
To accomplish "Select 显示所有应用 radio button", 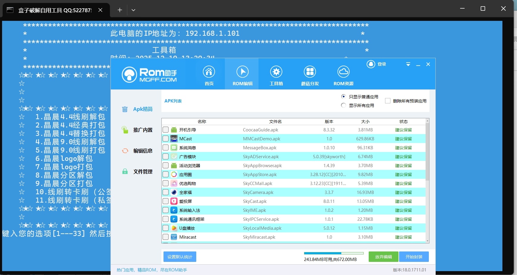I will click(343, 105).
